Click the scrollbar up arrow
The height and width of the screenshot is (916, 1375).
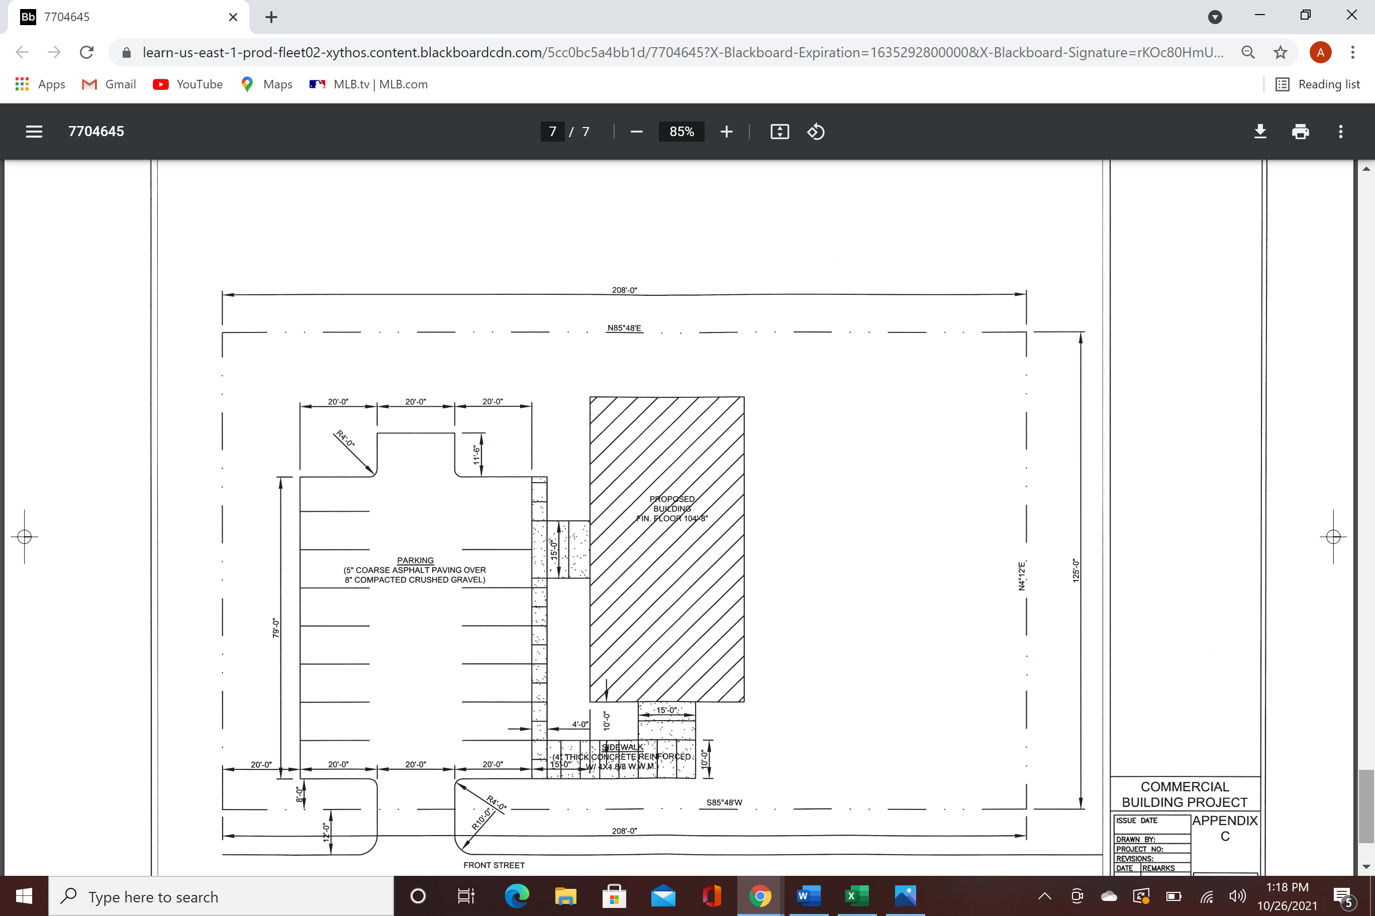(x=1365, y=169)
